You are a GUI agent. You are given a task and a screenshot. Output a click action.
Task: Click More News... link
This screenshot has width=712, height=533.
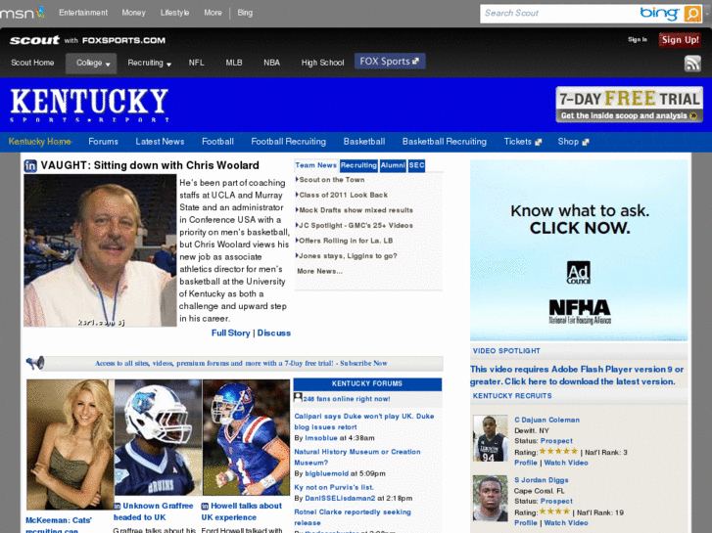click(319, 271)
